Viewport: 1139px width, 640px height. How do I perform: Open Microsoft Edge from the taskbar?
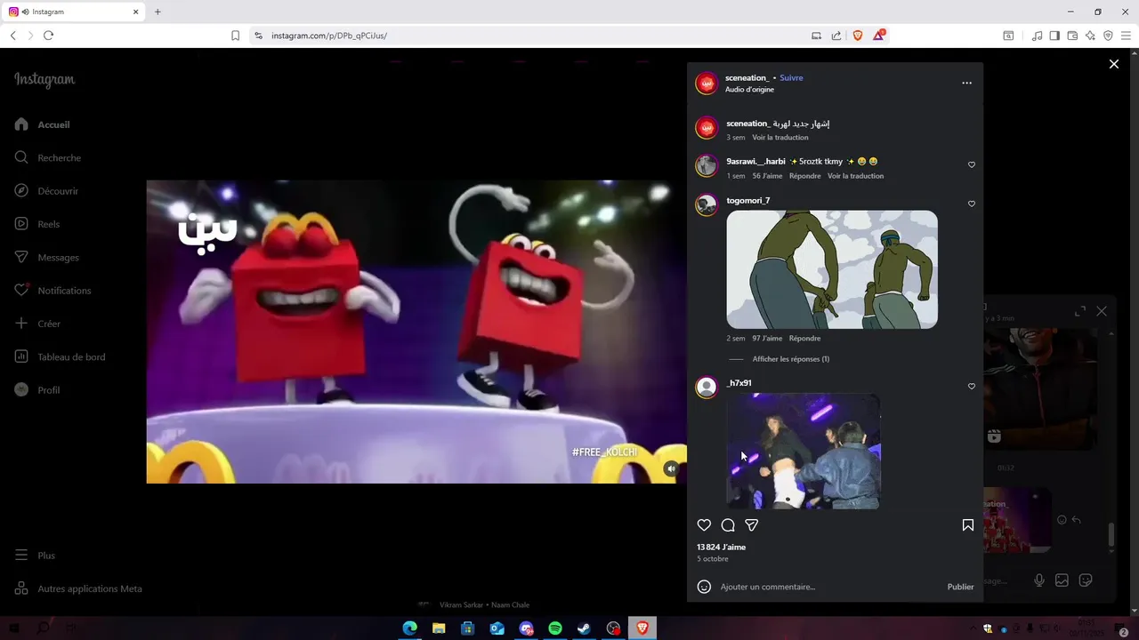(409, 628)
